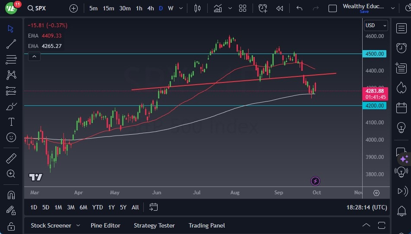Expand the USD currency dropdown
Screen dimensions: 411x234
[x=376, y=25]
